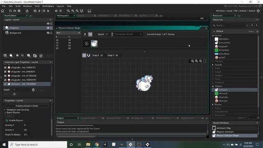Zoom in the workspace from toolbar
The width and height of the screenshot is (263, 148).
click(x=77, y=11)
